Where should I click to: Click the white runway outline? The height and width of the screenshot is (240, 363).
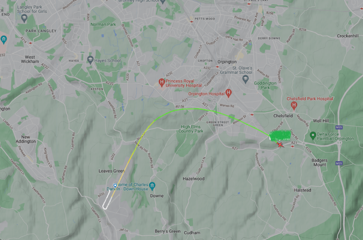107,200
